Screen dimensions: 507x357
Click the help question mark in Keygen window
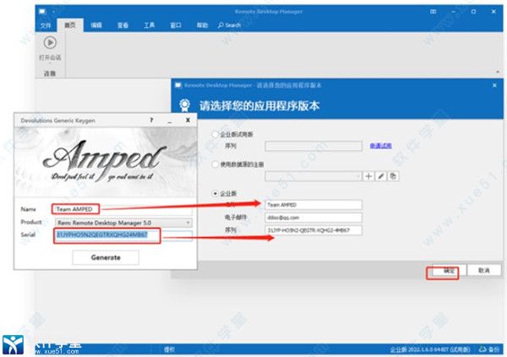tap(152, 122)
